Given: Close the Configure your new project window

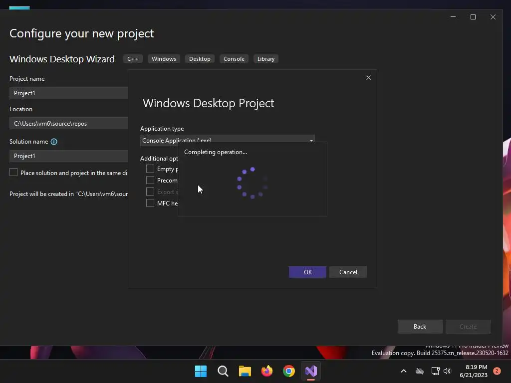Looking at the screenshot, I should click(x=493, y=17).
